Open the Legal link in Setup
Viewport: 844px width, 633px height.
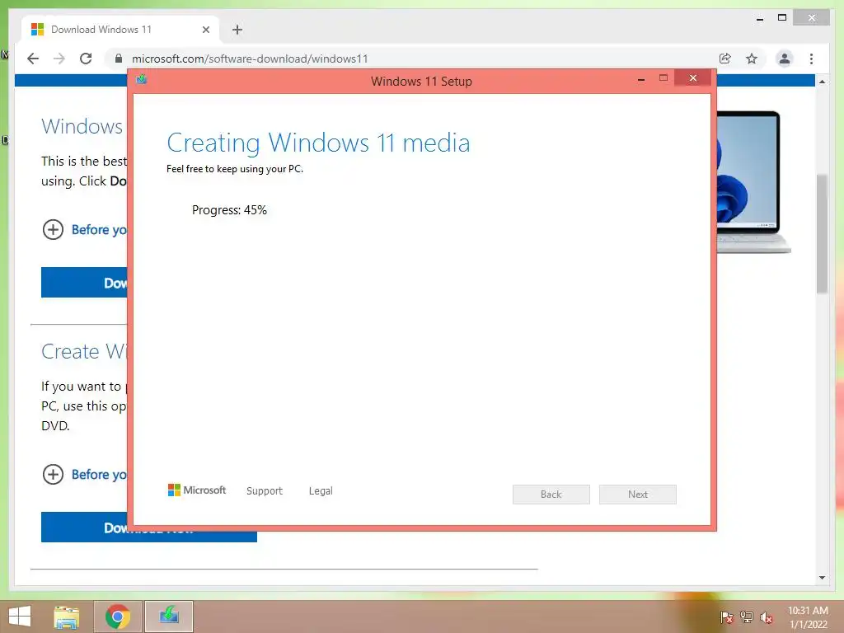click(x=321, y=491)
